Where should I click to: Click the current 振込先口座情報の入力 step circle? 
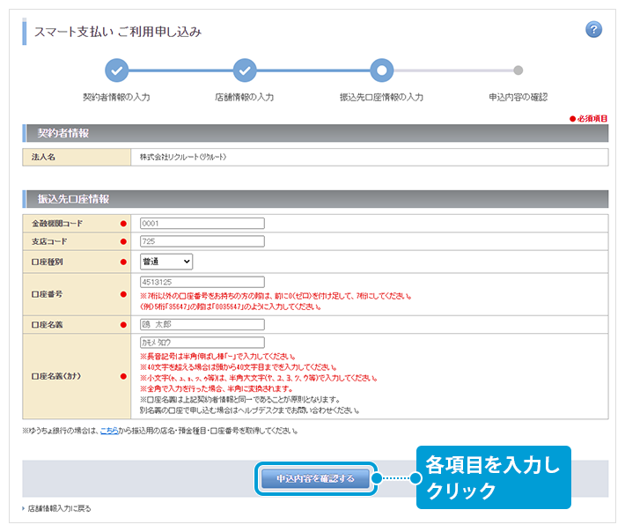click(x=381, y=70)
